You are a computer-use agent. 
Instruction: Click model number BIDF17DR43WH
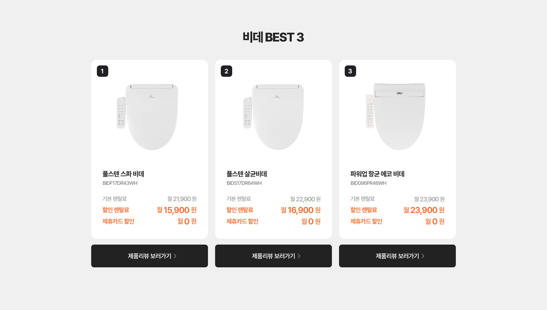pyautogui.click(x=120, y=183)
